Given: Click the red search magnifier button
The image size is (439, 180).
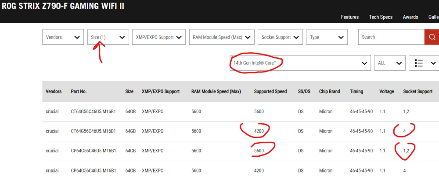Looking at the screenshot, I should coord(432,37).
